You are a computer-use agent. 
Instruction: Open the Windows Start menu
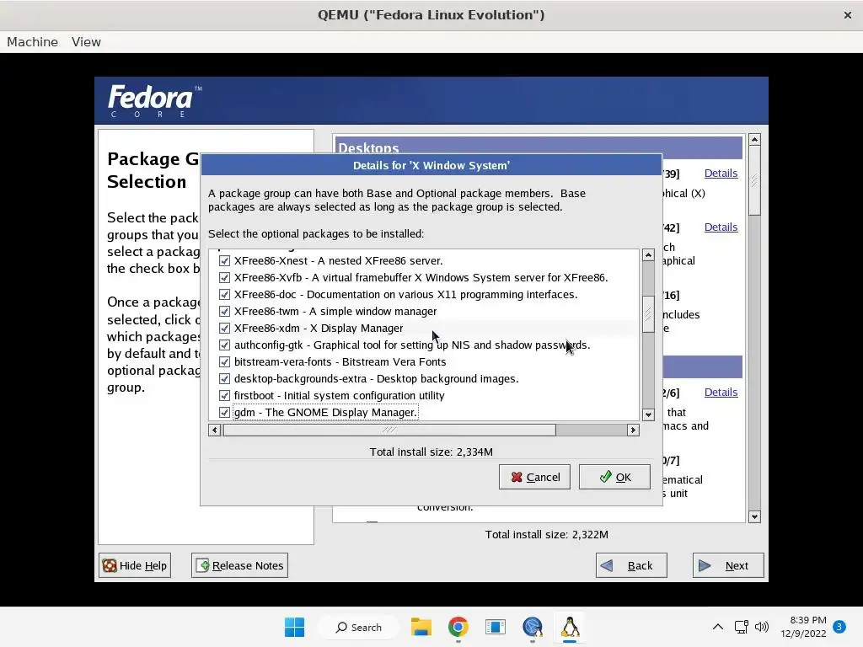294,627
